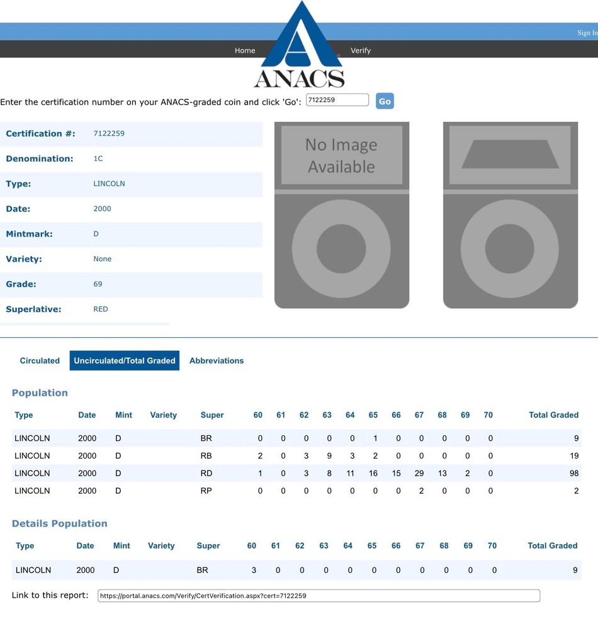Click the RD super cell in Population table

tap(206, 474)
